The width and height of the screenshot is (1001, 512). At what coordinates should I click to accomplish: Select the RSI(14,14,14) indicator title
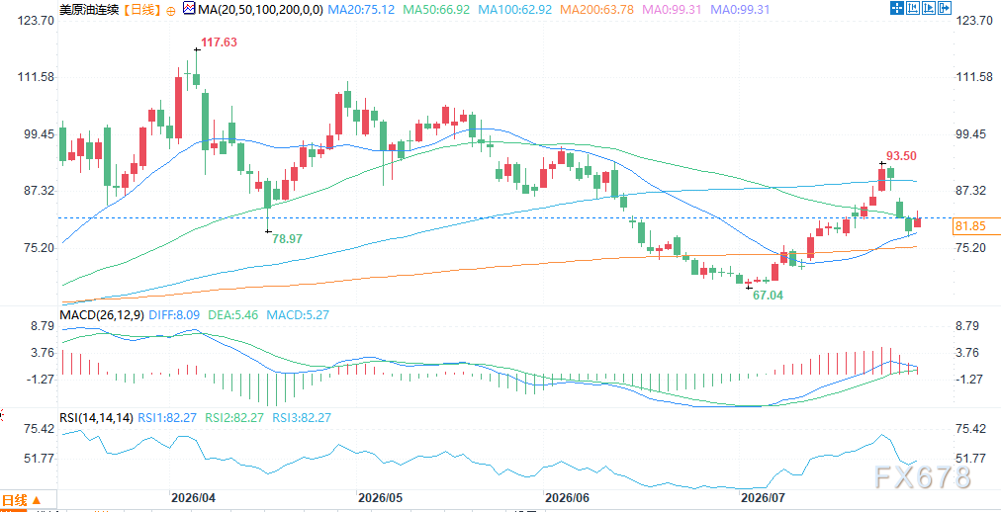point(96,418)
